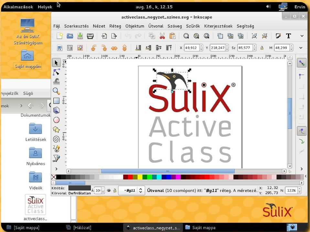
Task: Toggle the enable snapping button
Action: point(302,63)
